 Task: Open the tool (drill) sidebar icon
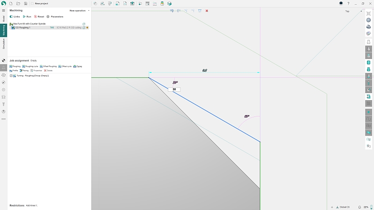(x=4, y=104)
